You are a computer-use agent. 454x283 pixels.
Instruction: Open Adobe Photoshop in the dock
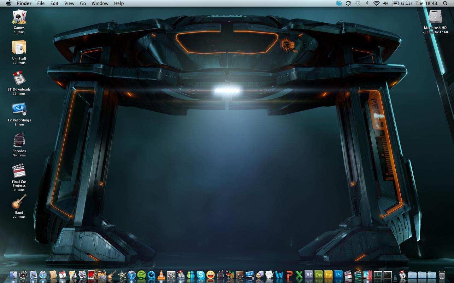click(339, 275)
